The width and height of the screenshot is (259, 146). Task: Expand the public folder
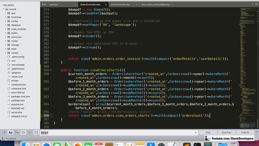coord(6,33)
